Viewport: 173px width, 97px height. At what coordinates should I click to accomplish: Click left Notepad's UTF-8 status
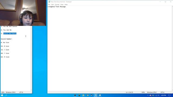pyautogui.click(x=21, y=92)
